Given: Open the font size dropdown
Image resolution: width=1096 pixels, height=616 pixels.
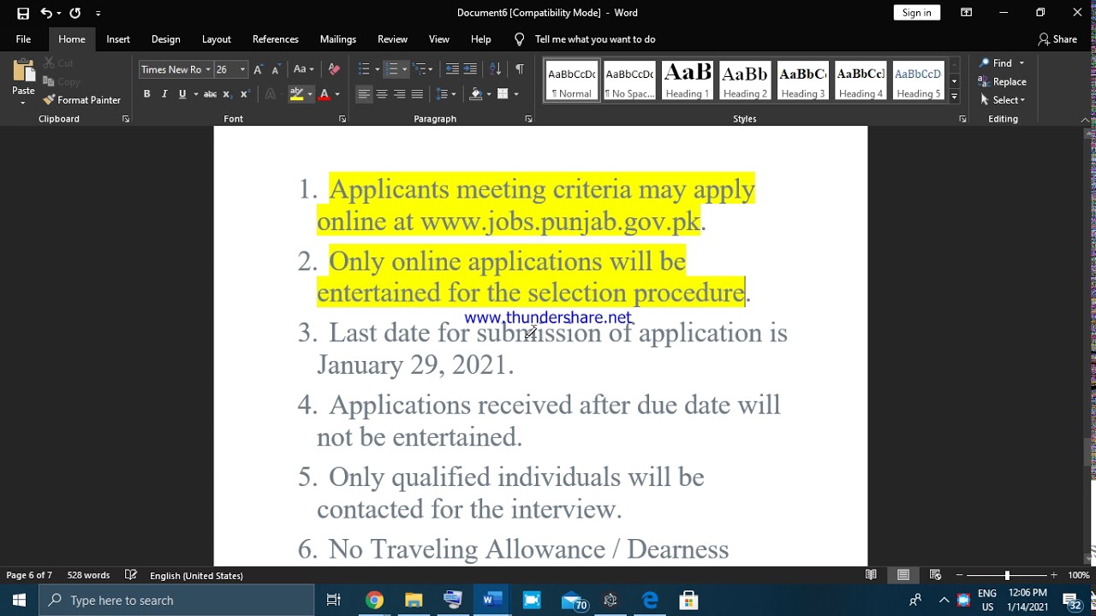Looking at the screenshot, I should point(242,69).
